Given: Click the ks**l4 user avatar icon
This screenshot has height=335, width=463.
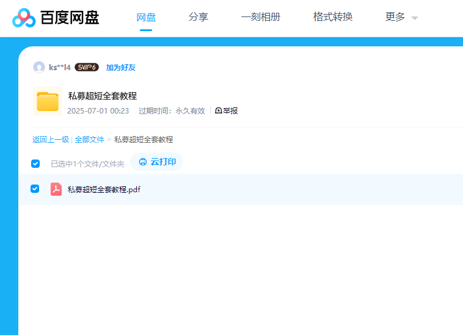Looking at the screenshot, I should click(x=39, y=67).
